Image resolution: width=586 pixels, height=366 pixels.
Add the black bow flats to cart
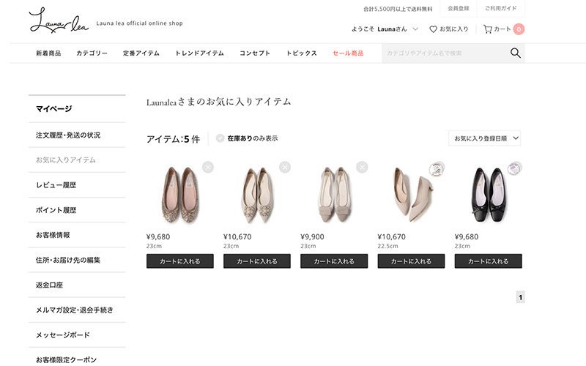pos(488,261)
